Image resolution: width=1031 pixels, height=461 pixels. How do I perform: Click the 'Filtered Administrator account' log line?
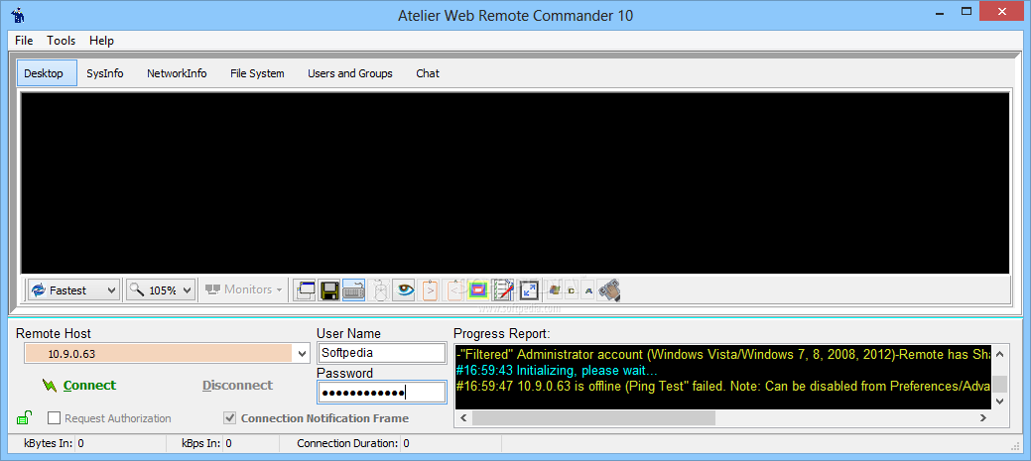(x=723, y=355)
